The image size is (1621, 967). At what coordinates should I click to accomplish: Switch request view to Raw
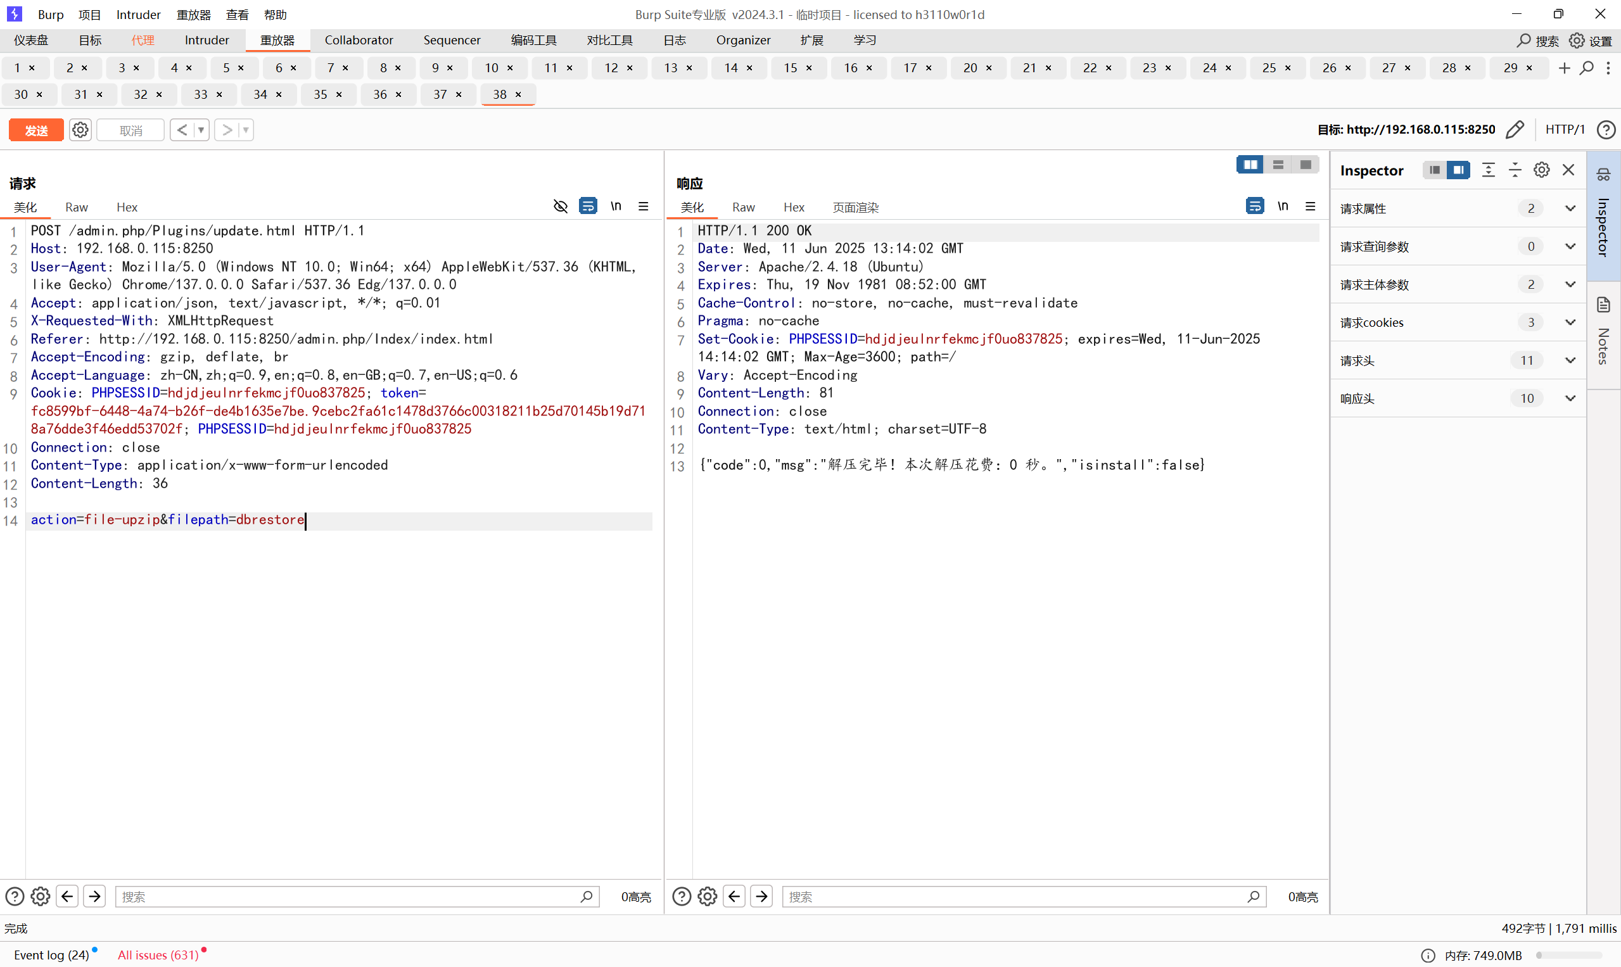tap(76, 207)
